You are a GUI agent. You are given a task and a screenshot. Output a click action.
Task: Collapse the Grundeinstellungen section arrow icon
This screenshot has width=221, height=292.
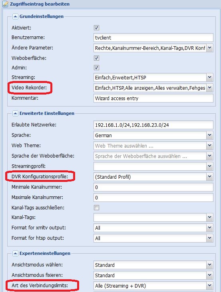click(x=15, y=16)
